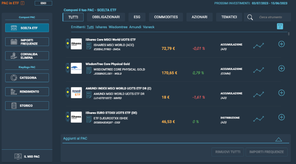This screenshot has width=296, height=164.
Task: Show the RENDIMENTO summary
Action: click(27, 92)
